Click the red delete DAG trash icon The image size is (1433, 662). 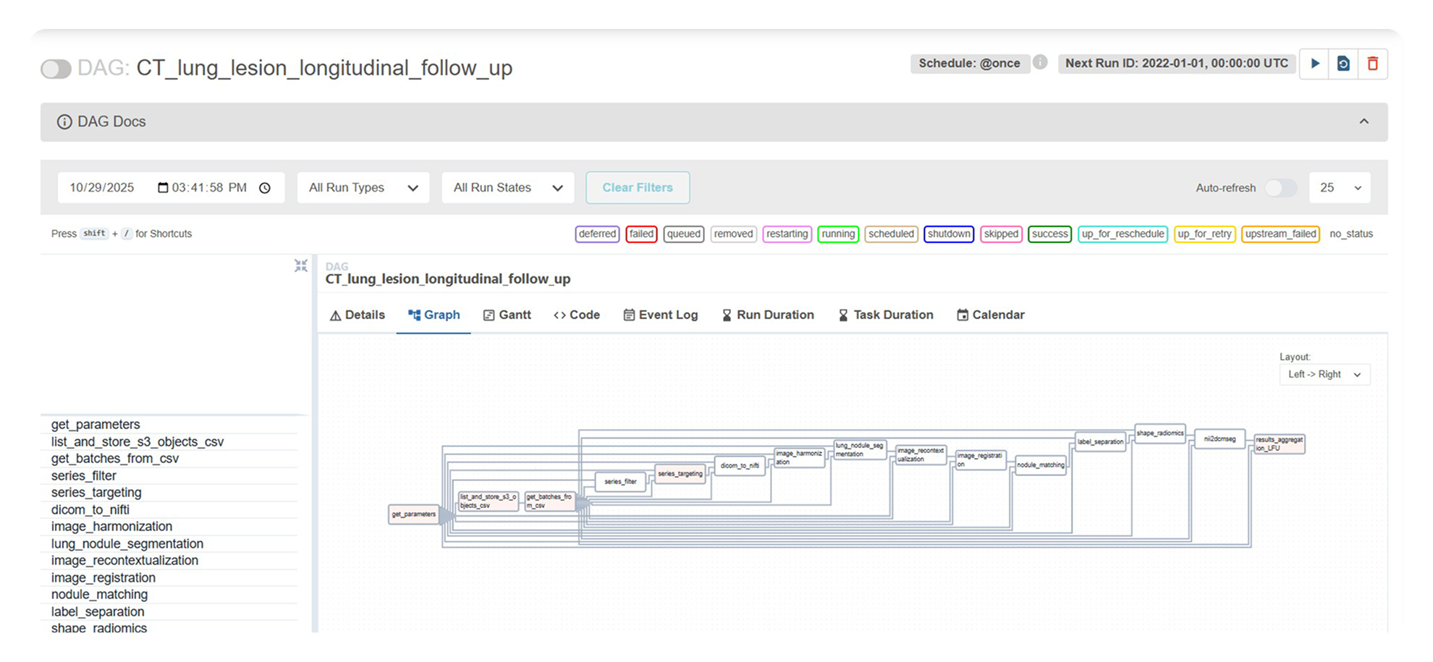pyautogui.click(x=1372, y=64)
